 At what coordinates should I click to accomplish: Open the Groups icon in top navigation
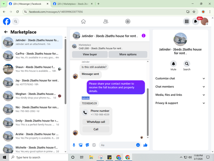click(128, 21)
